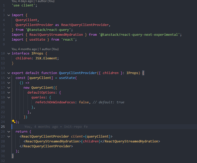Fold the ReactQueryClientProvider JSX at line 27
This screenshot has height=163, width=197.
click(9, 137)
